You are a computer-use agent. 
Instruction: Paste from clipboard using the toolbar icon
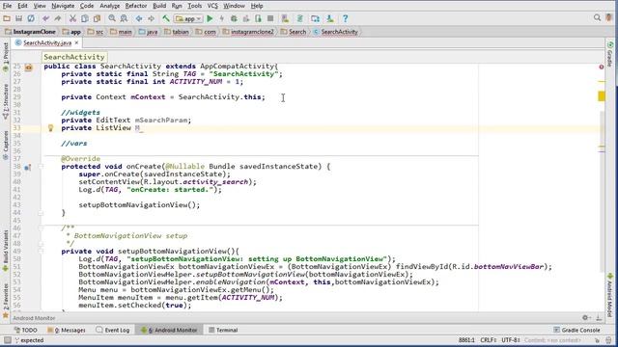97,18
